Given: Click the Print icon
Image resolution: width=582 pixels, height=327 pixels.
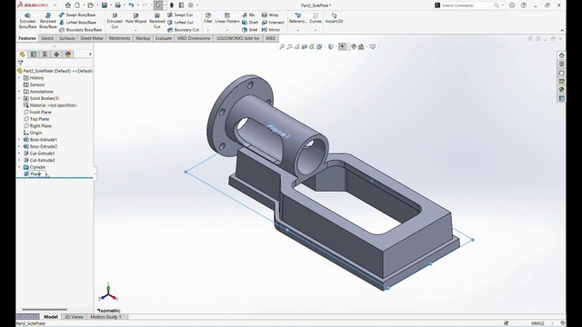Looking at the screenshot, I should coord(117,5).
